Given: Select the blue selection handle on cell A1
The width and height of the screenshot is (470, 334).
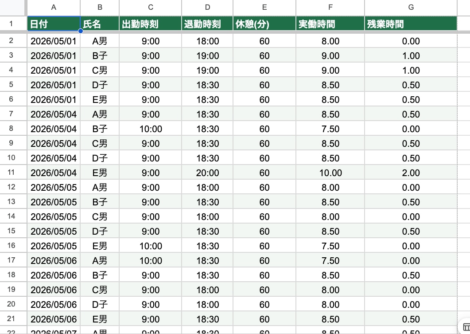Looking at the screenshot, I should pos(81,31).
